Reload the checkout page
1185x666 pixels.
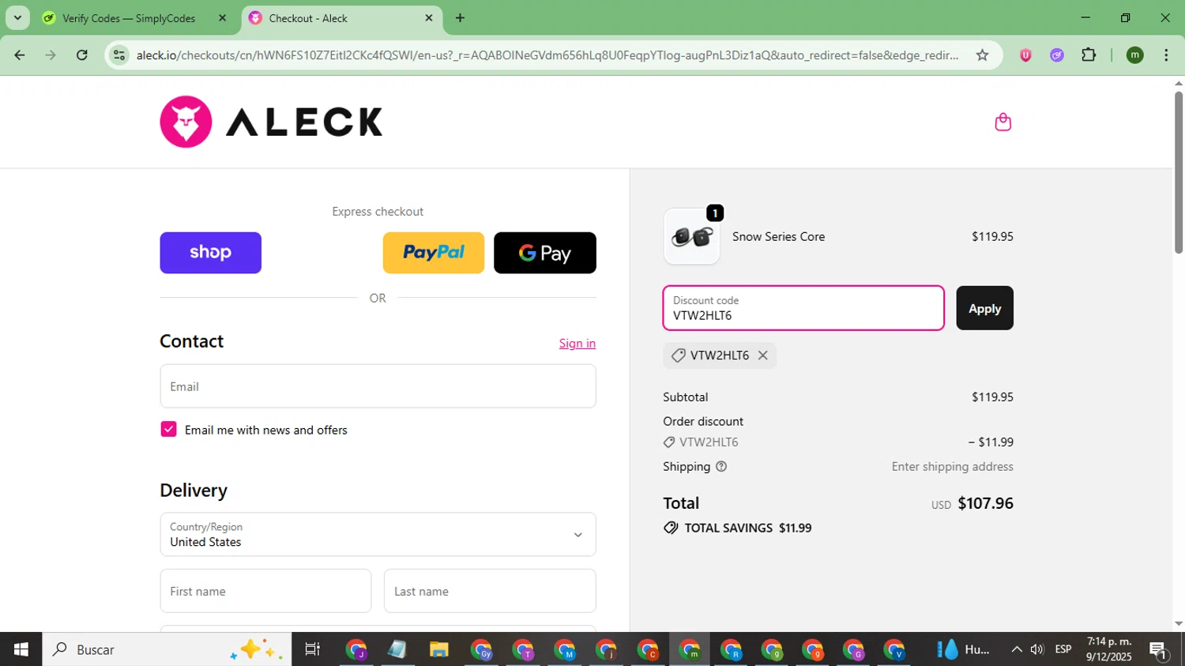tap(82, 55)
